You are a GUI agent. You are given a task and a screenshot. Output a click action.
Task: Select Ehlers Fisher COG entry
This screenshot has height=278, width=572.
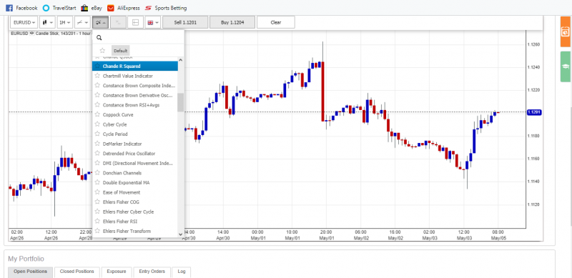135,202
